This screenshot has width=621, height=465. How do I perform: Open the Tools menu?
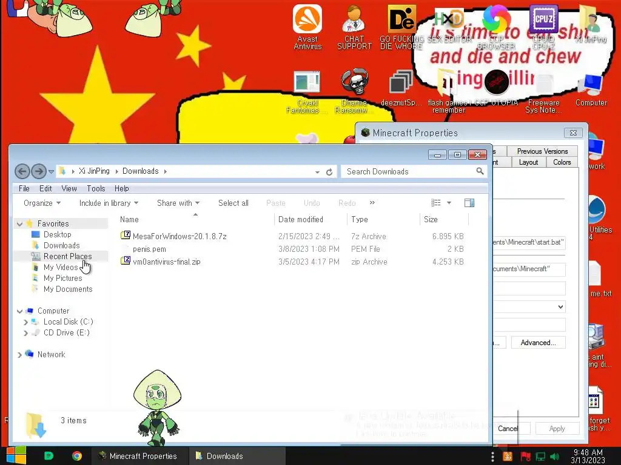pos(96,189)
